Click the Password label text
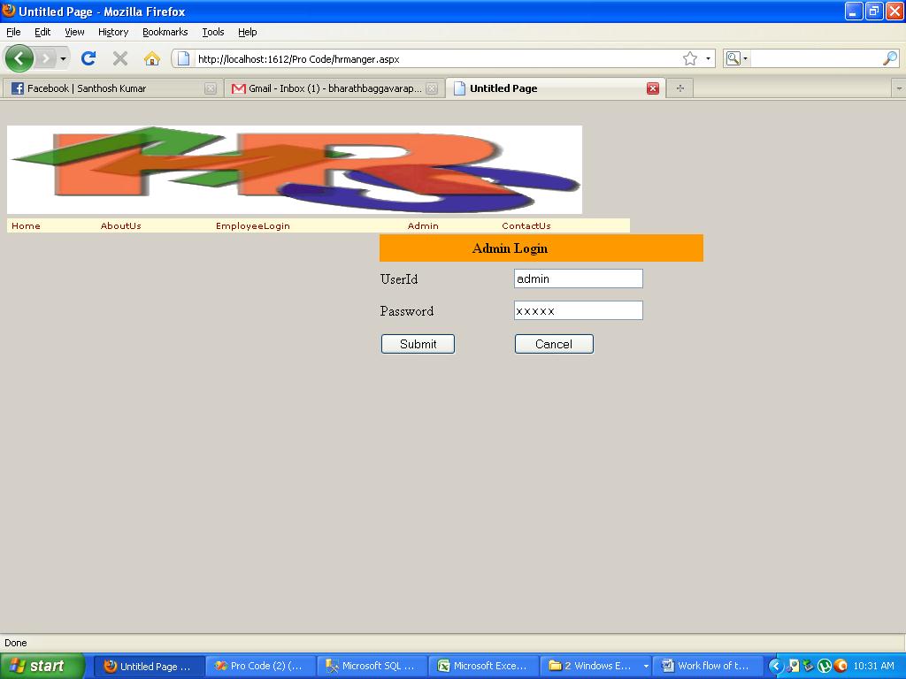 pyautogui.click(x=407, y=311)
